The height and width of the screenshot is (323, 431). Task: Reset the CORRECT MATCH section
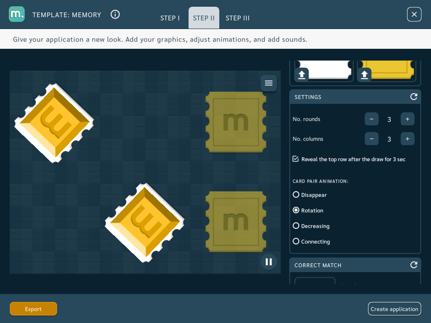coord(414,265)
